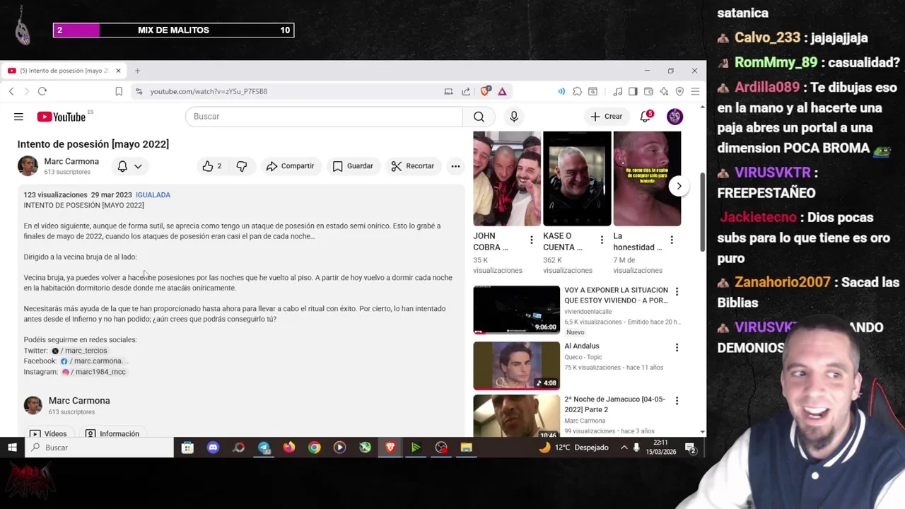Open Discord from the taskbar
Screen dimensions: 905x509
click(x=213, y=447)
